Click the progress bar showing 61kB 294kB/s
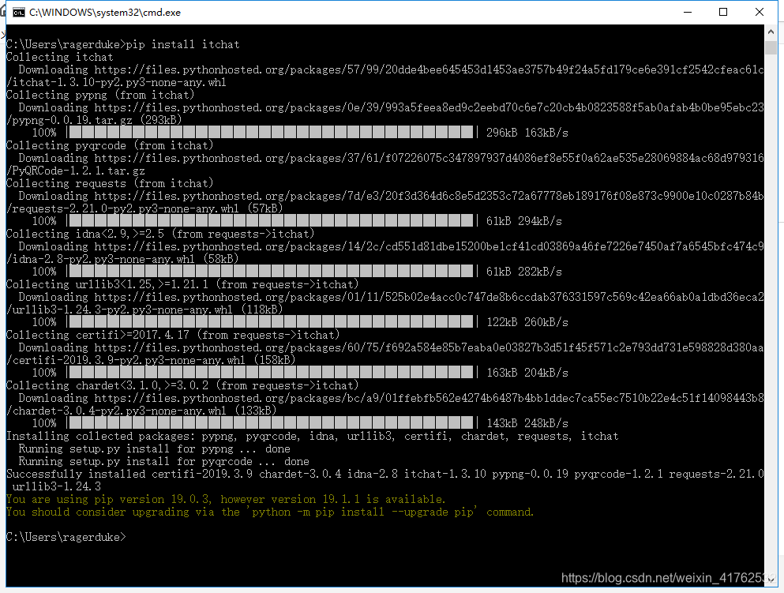This screenshot has width=784, height=593. pos(271,221)
